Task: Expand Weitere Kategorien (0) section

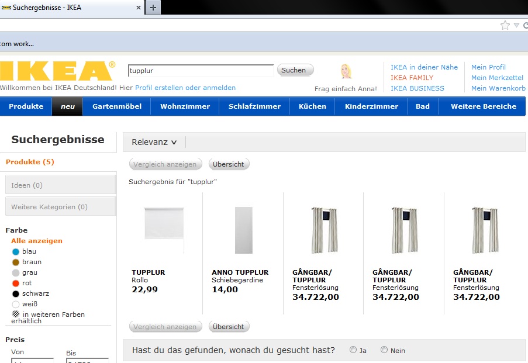Action: (60, 207)
